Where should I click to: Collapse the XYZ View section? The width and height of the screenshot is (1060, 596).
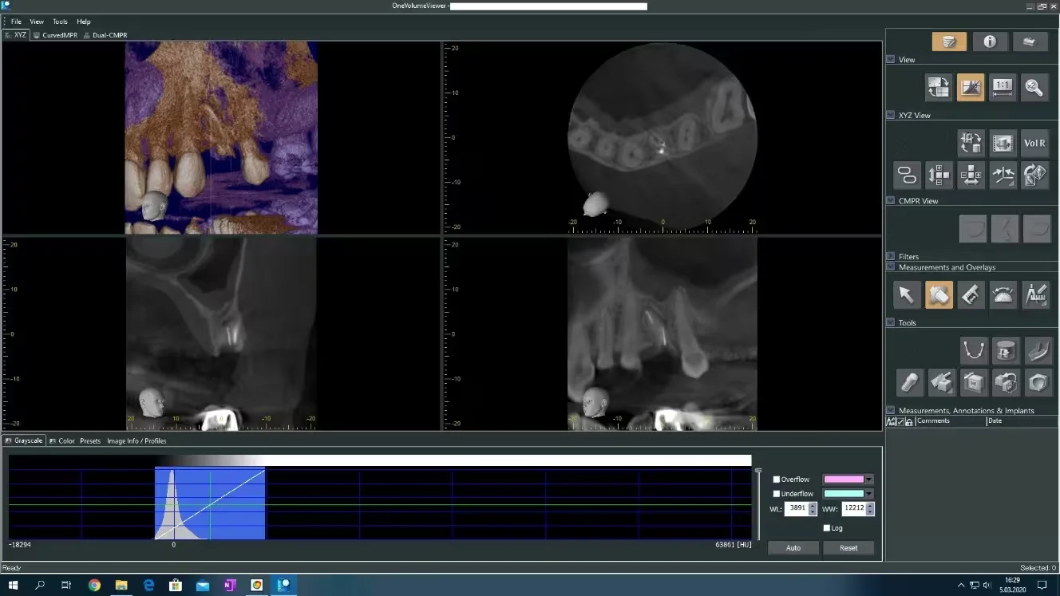coord(891,115)
